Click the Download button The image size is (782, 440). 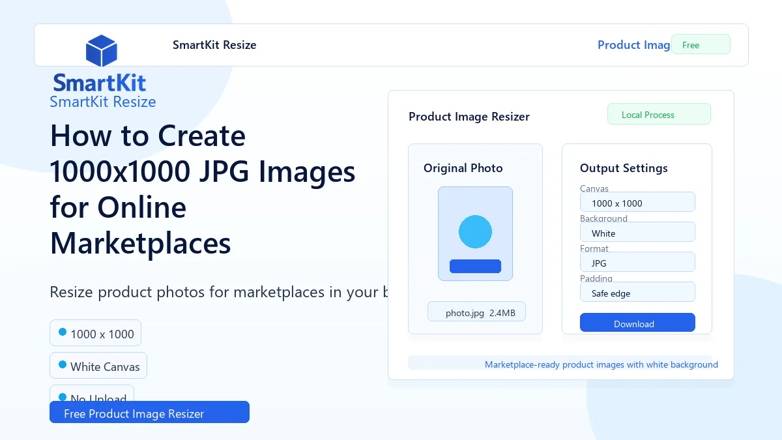pyautogui.click(x=637, y=323)
